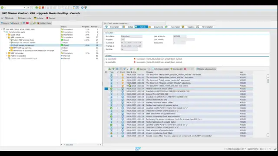The height and width of the screenshot is (156, 278).
Task: Click the orange Exit icon in top toolbar
Action: coord(40,8)
